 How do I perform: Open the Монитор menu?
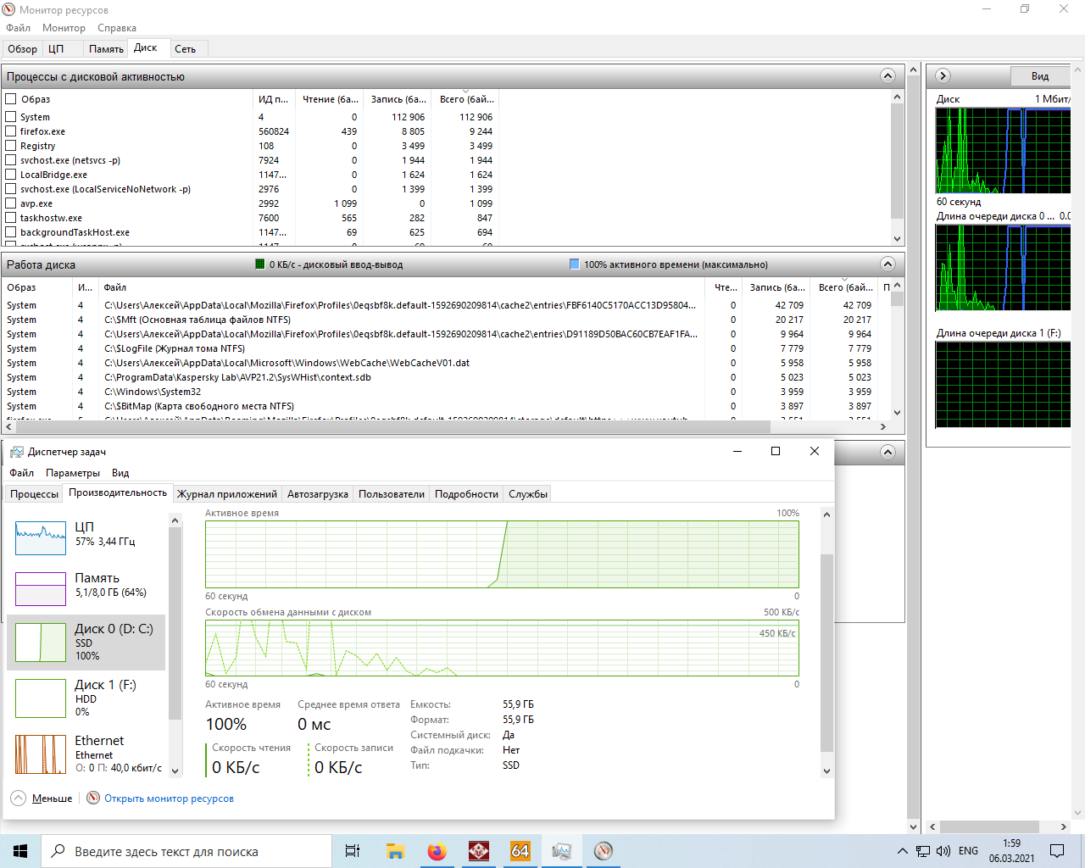(x=64, y=28)
